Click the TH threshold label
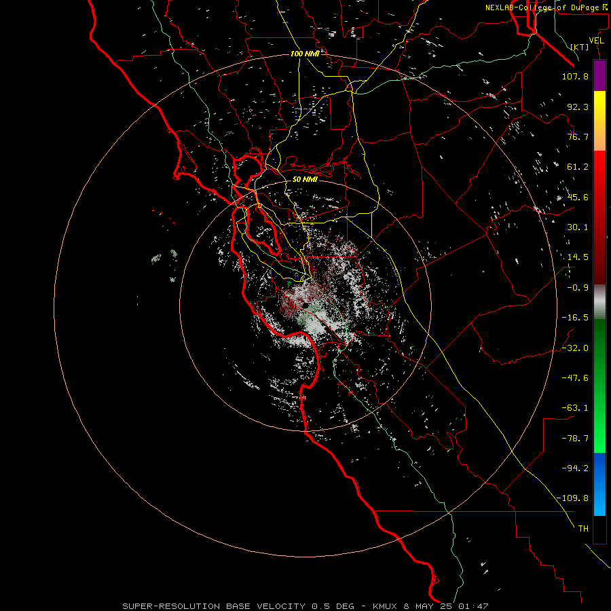The image size is (611, 611). click(x=583, y=529)
